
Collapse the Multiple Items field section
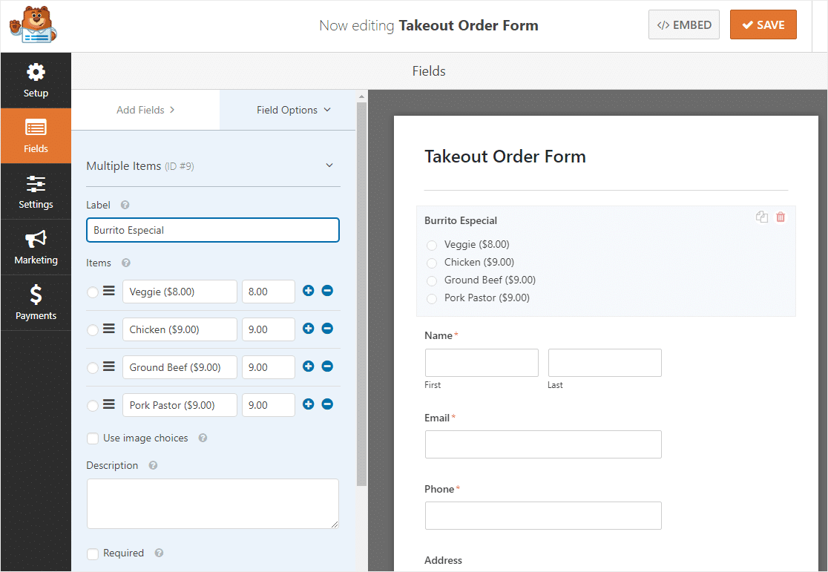click(329, 165)
